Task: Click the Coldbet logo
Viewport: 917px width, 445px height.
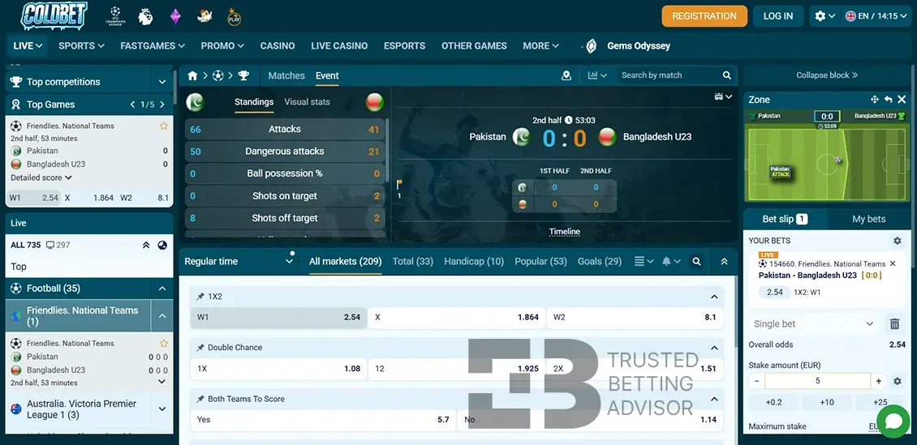Action: coord(54,15)
